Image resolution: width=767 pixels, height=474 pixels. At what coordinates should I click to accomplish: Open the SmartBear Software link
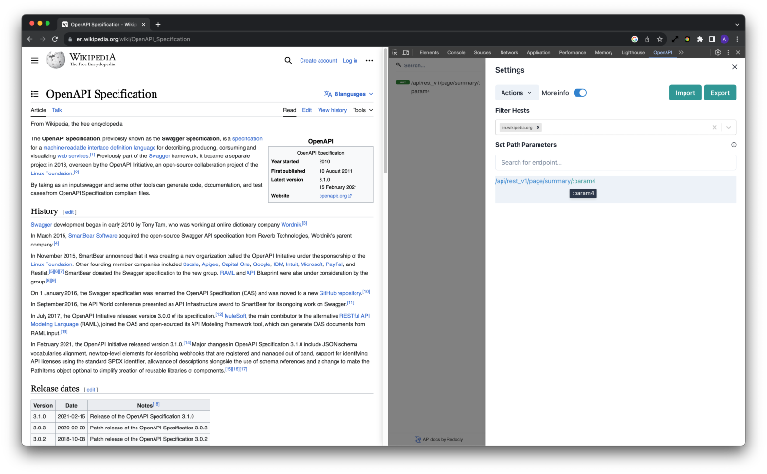[93, 236]
